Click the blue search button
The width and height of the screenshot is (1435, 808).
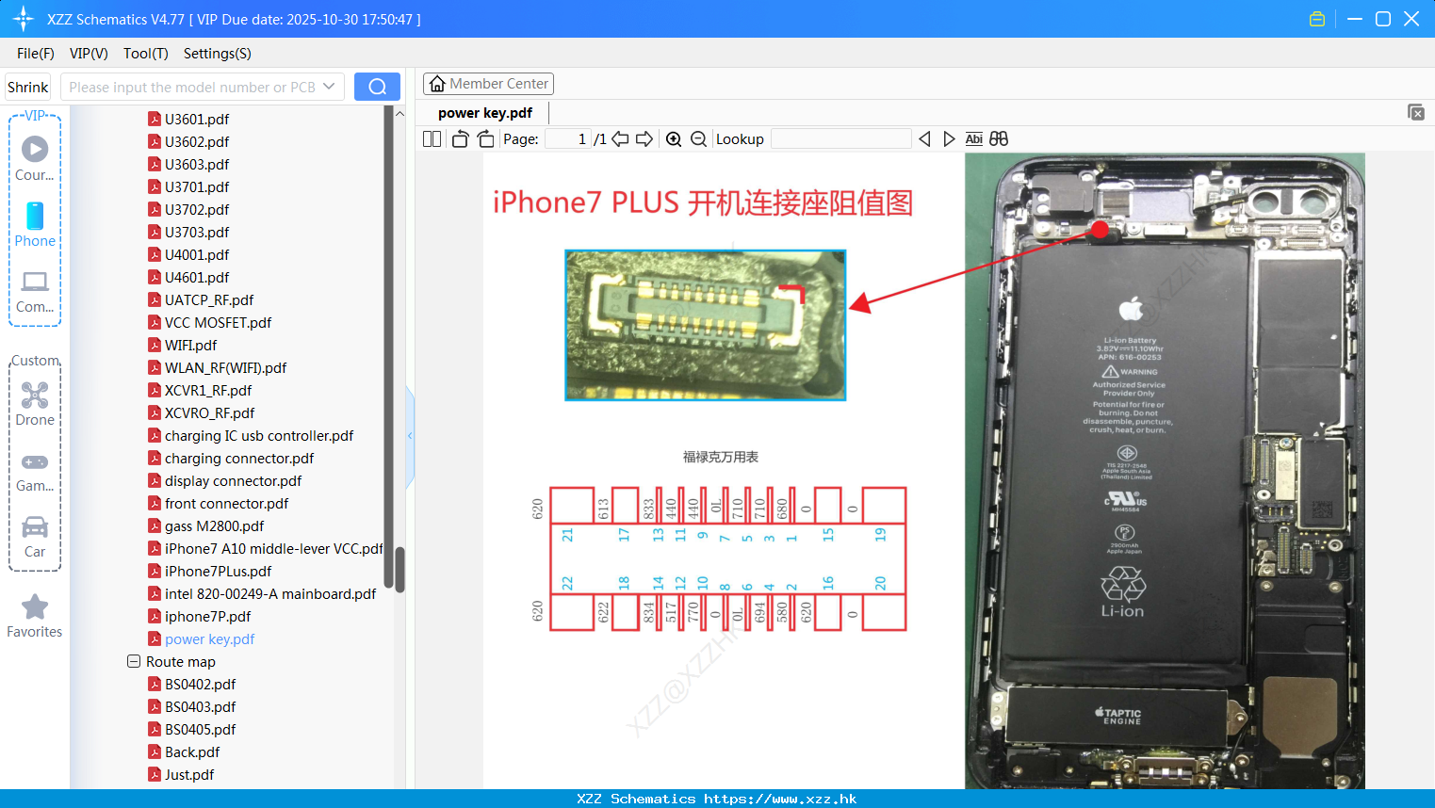(x=377, y=87)
